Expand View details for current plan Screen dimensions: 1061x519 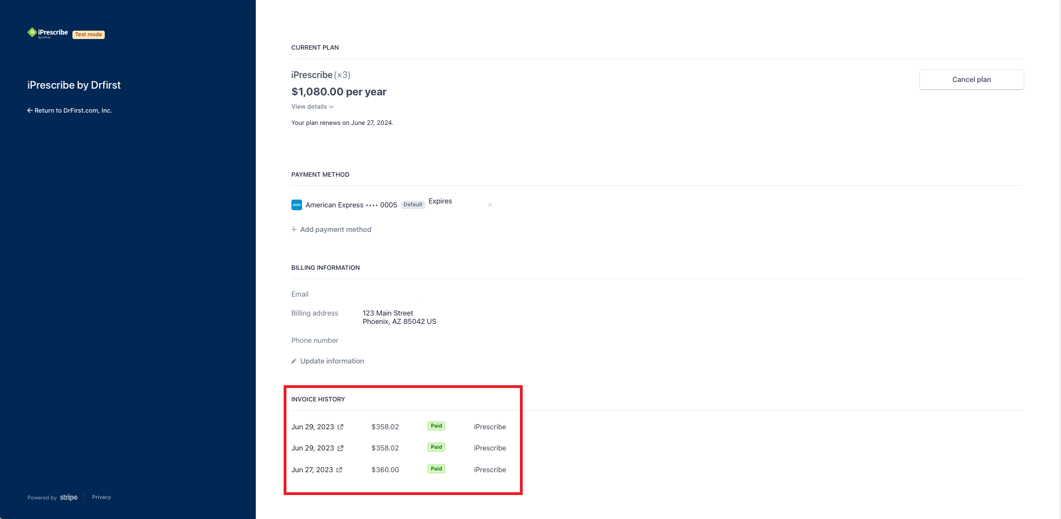(312, 106)
